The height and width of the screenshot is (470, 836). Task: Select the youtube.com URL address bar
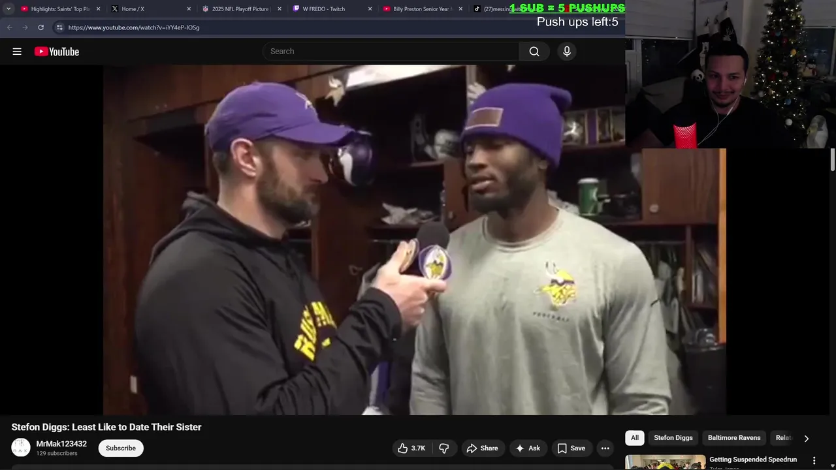click(x=134, y=27)
